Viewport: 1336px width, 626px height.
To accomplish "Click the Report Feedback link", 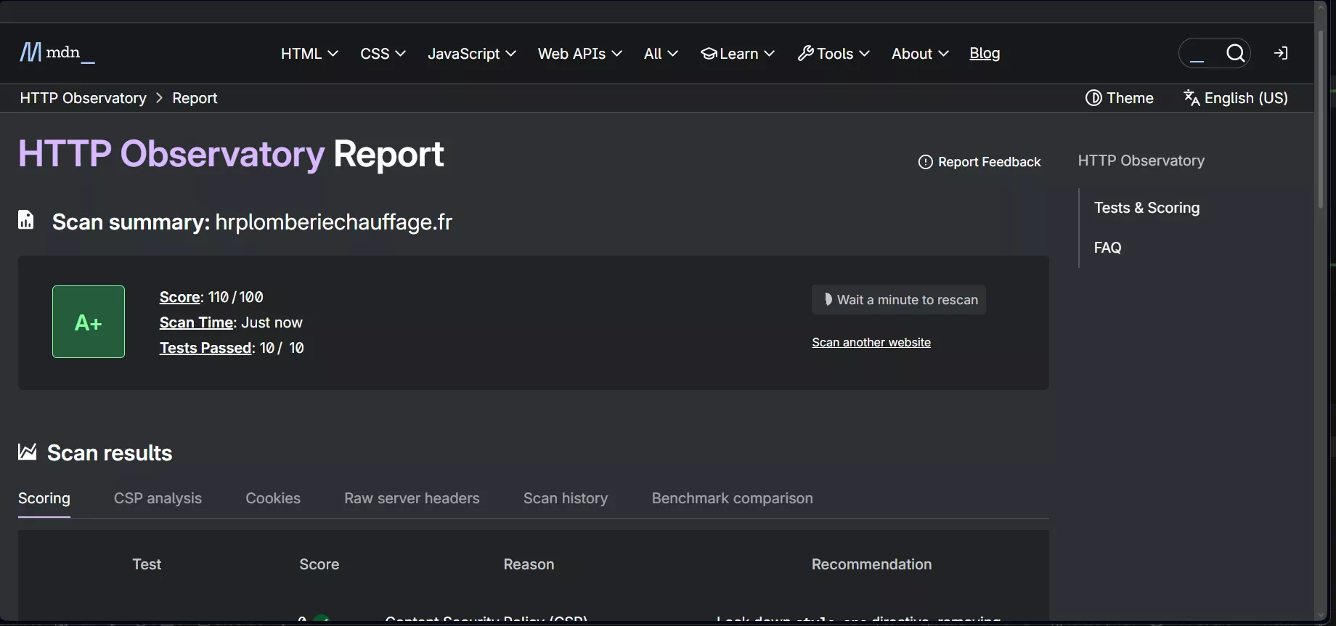I will (979, 162).
